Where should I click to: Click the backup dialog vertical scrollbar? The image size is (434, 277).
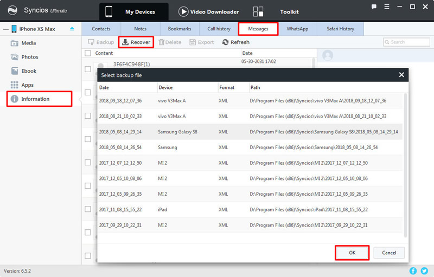click(x=405, y=165)
